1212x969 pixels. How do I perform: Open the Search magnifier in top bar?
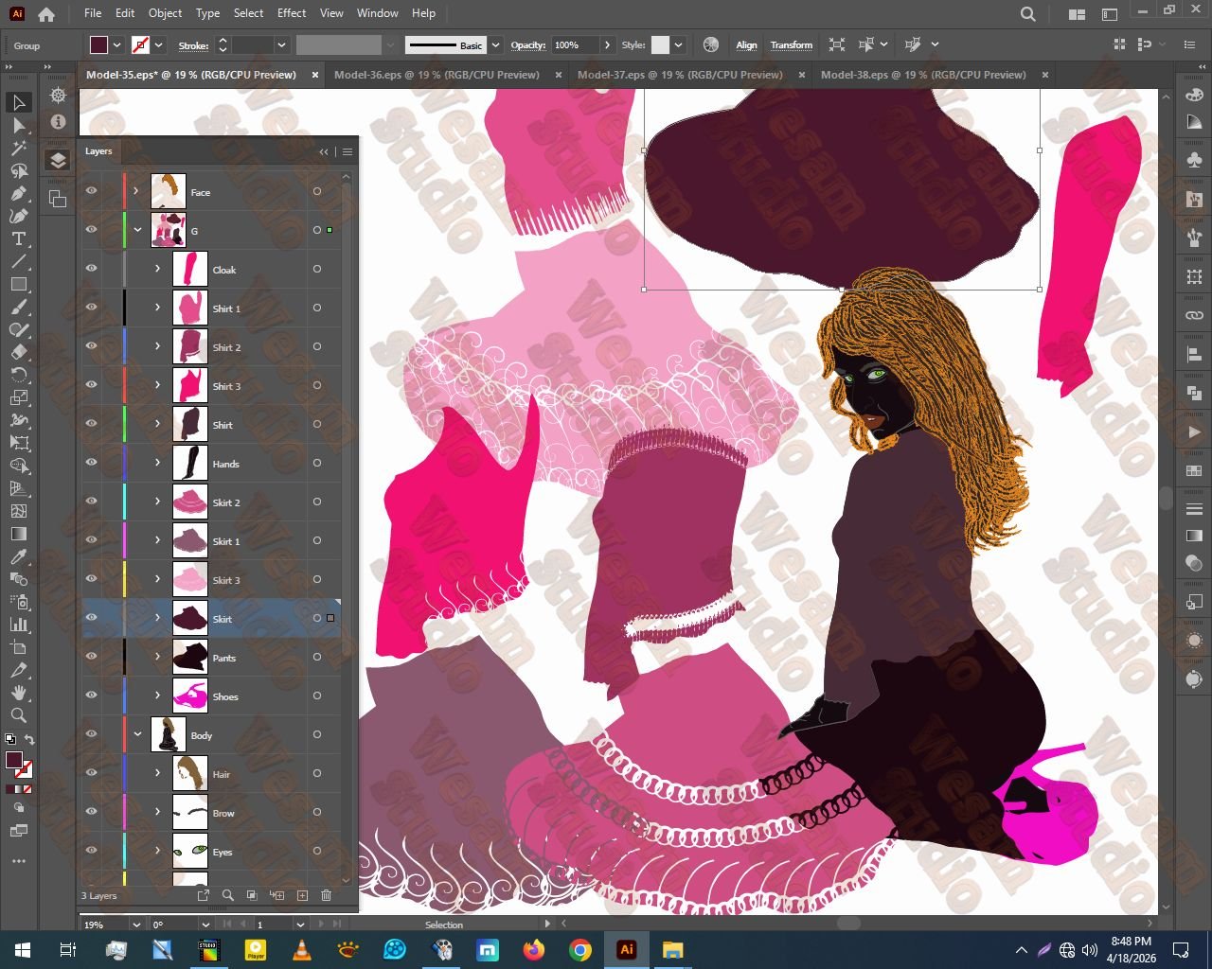1028,14
